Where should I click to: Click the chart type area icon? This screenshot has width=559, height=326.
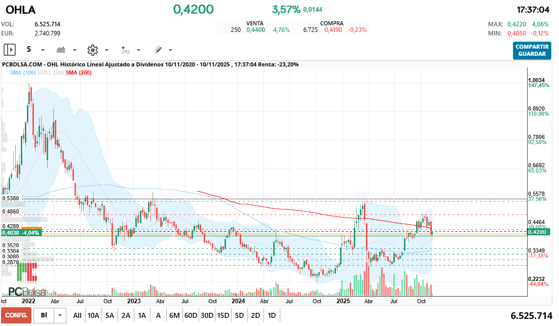(61, 50)
